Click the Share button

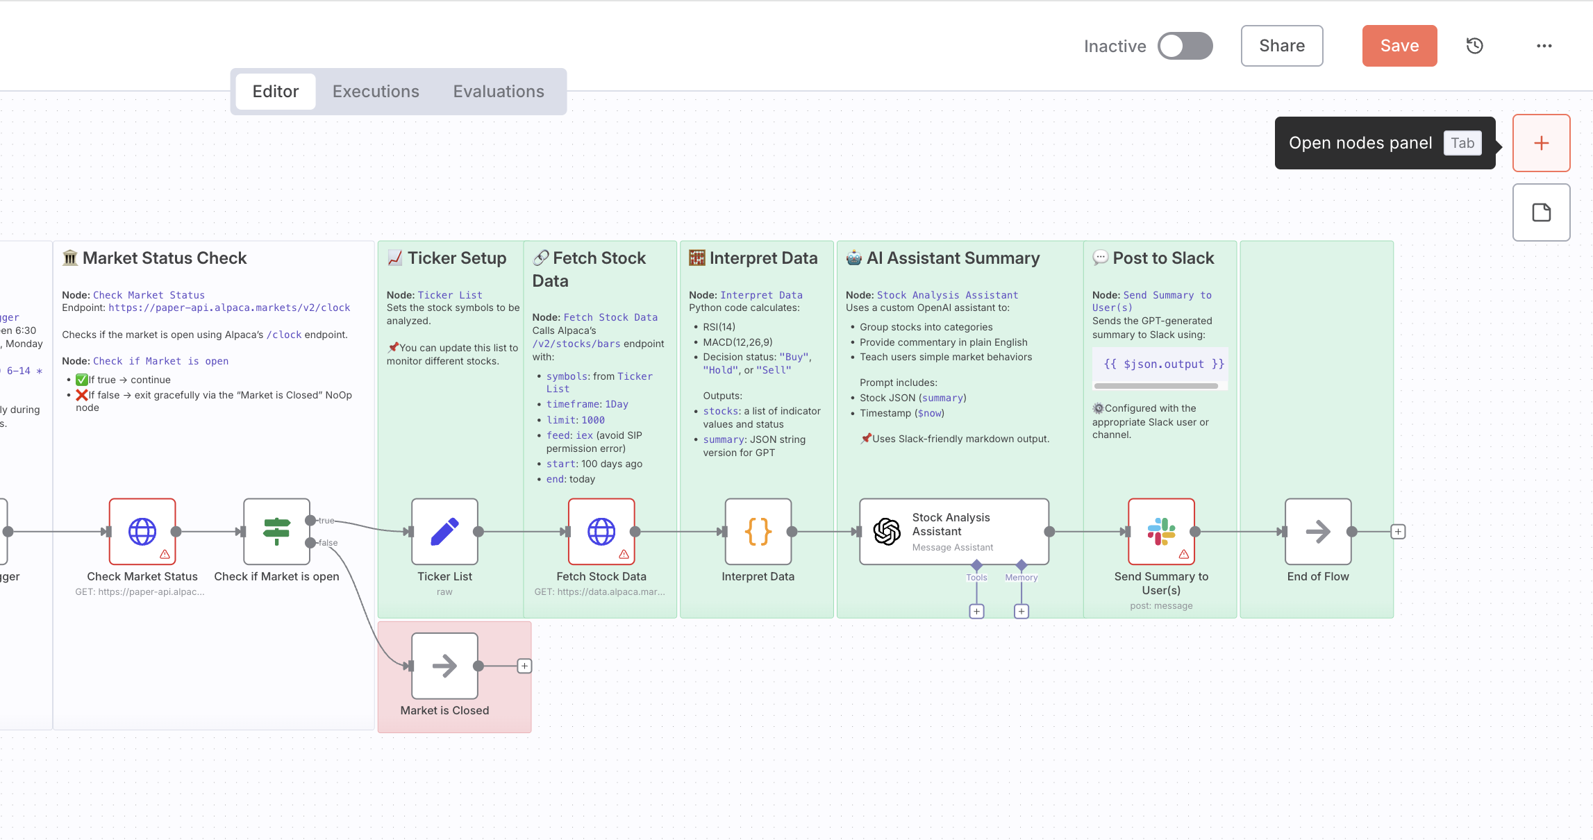(1281, 46)
